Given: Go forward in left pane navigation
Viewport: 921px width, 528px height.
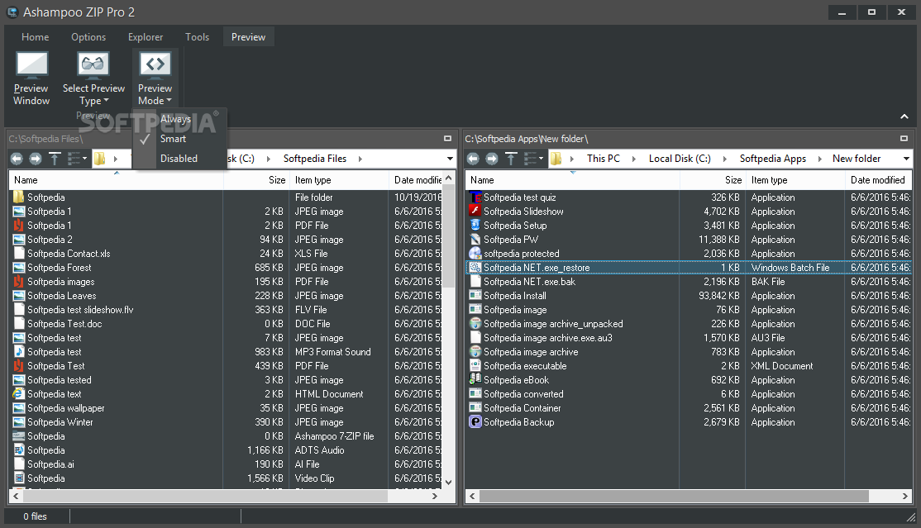Looking at the screenshot, I should [x=36, y=159].
